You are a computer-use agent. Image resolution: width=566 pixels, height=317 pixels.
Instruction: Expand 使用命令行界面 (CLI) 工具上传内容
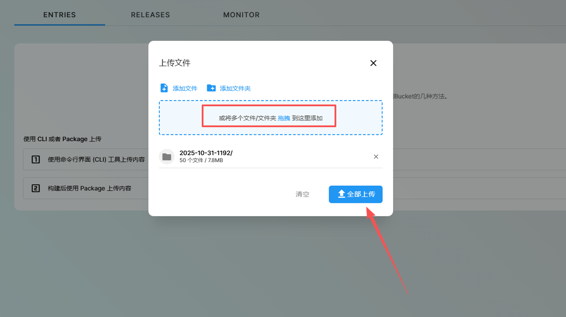click(96, 159)
